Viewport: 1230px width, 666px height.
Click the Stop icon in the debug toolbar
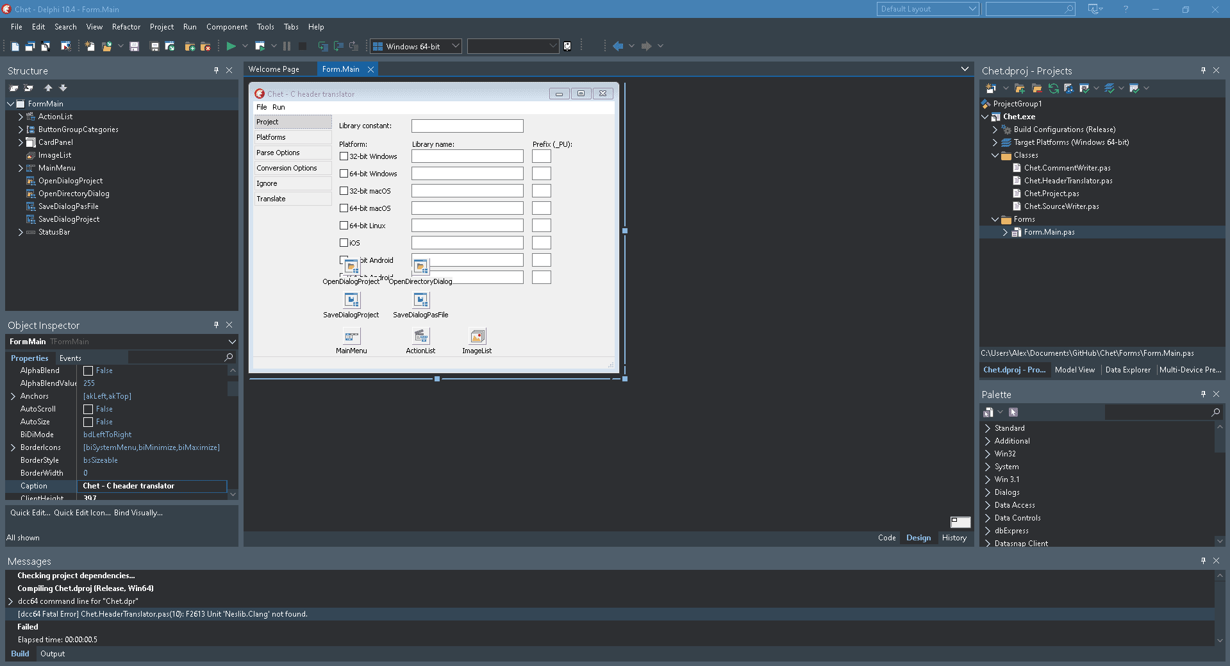tap(303, 46)
